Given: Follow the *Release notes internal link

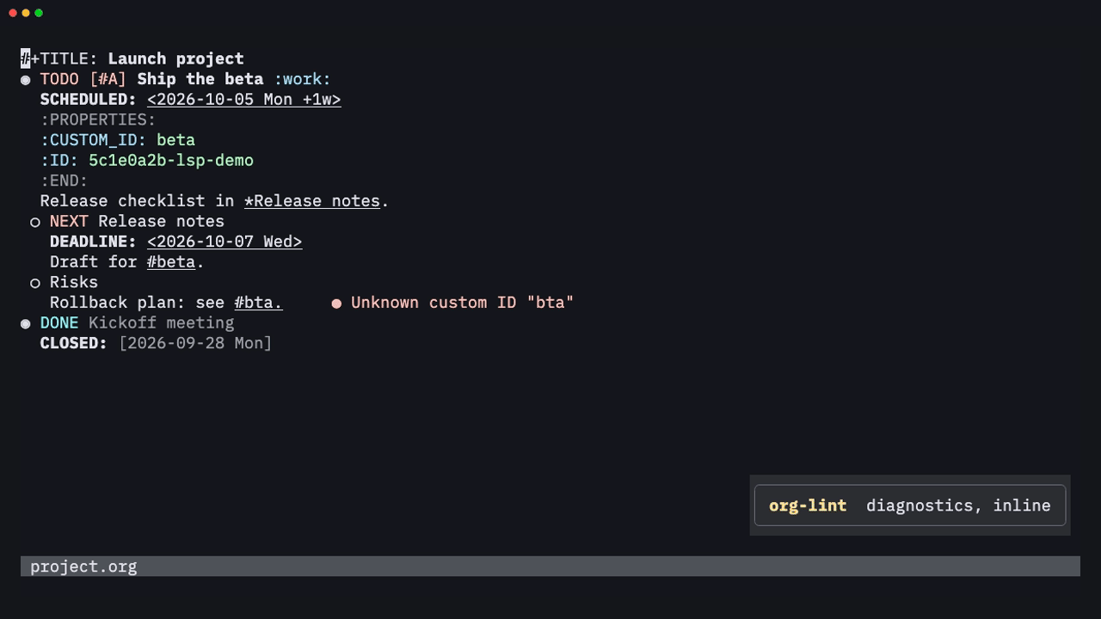Looking at the screenshot, I should (312, 201).
